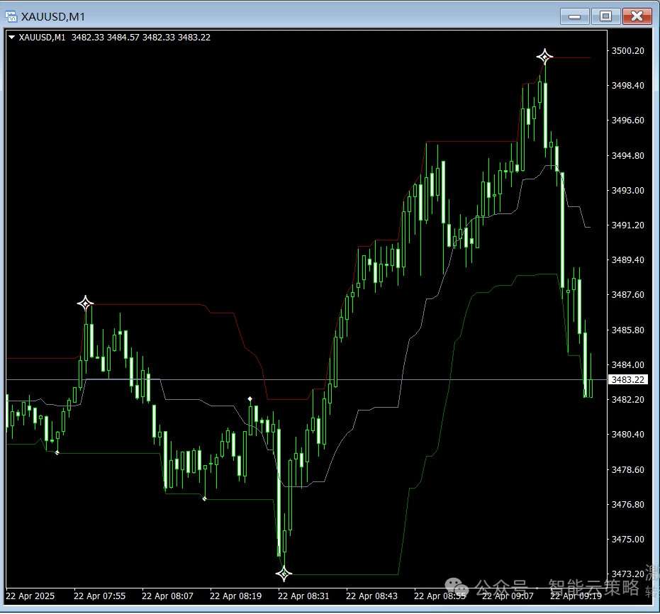The width and height of the screenshot is (660, 614).
Task: Click the 3487.60 price scale label
Action: point(627,294)
